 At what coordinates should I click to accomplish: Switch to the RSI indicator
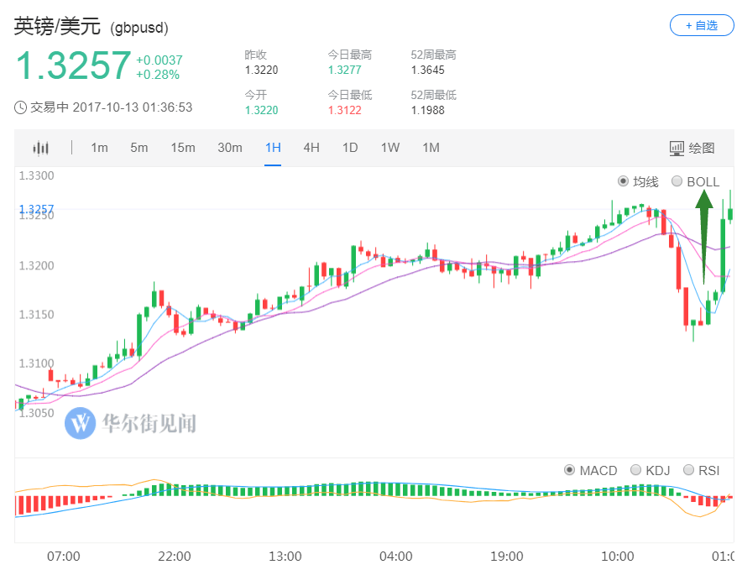coord(689,470)
